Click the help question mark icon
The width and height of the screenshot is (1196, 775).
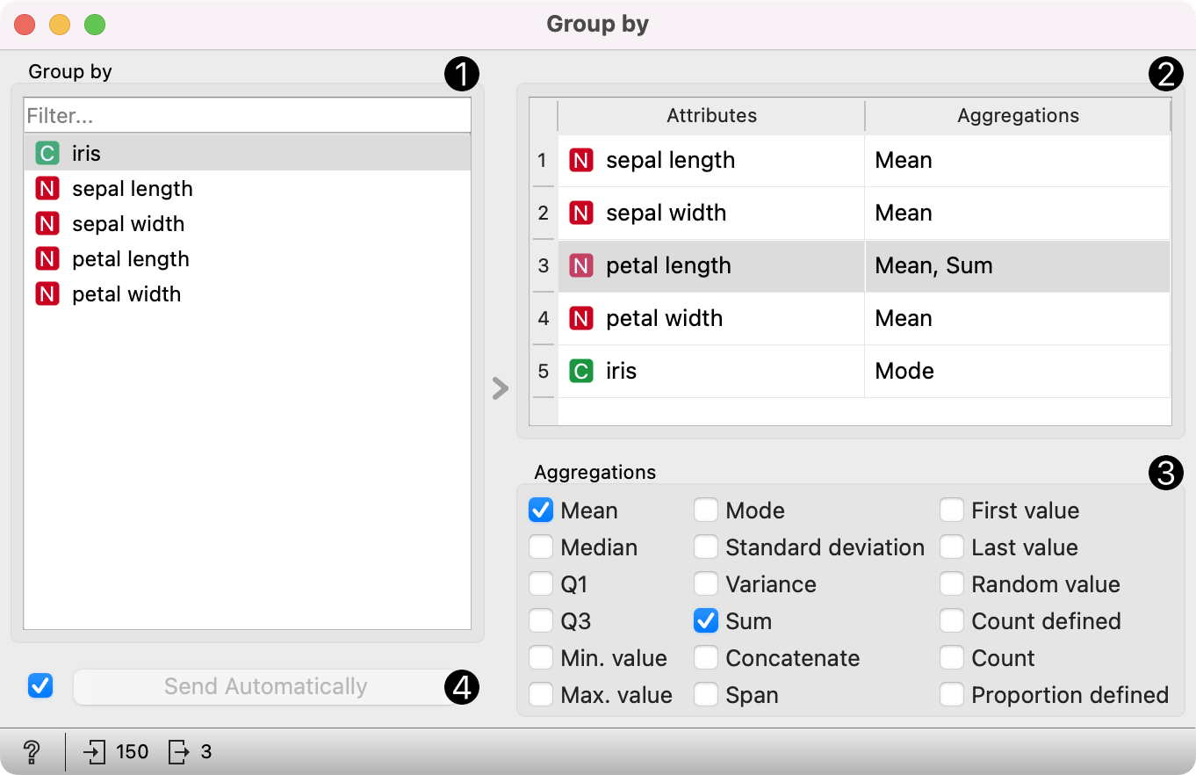tap(32, 752)
